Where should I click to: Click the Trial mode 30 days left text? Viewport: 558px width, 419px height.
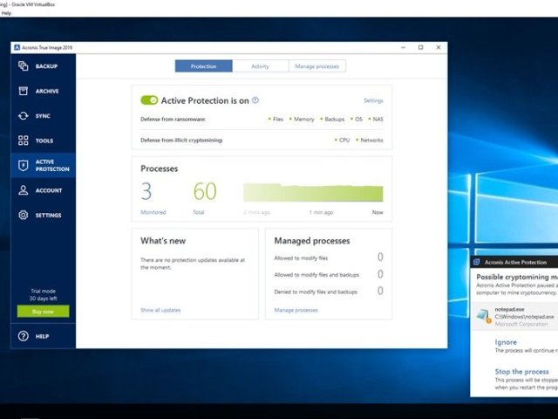[43, 295]
